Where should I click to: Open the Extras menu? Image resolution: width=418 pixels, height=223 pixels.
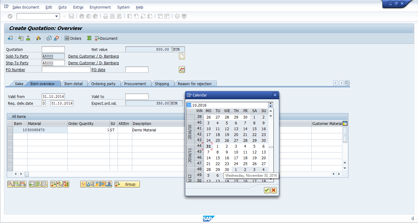(78, 7)
